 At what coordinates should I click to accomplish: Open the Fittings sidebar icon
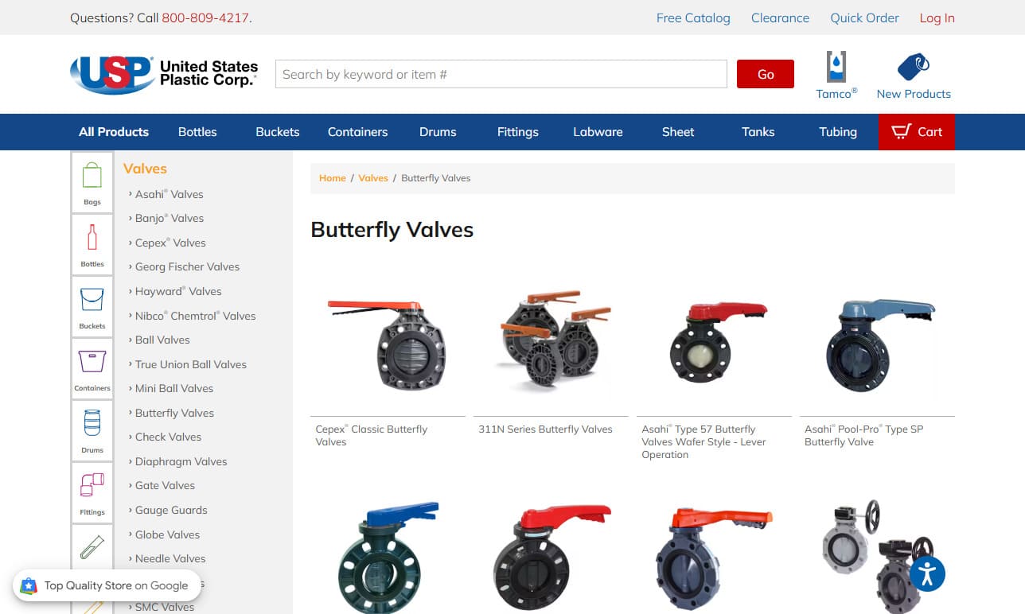92,492
